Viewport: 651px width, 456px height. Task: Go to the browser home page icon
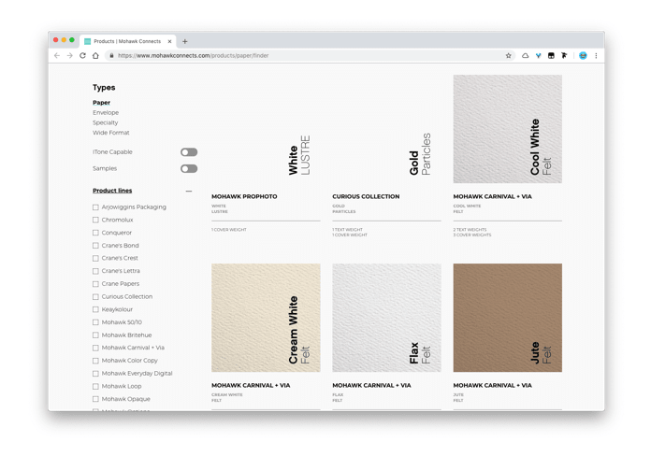pos(95,56)
